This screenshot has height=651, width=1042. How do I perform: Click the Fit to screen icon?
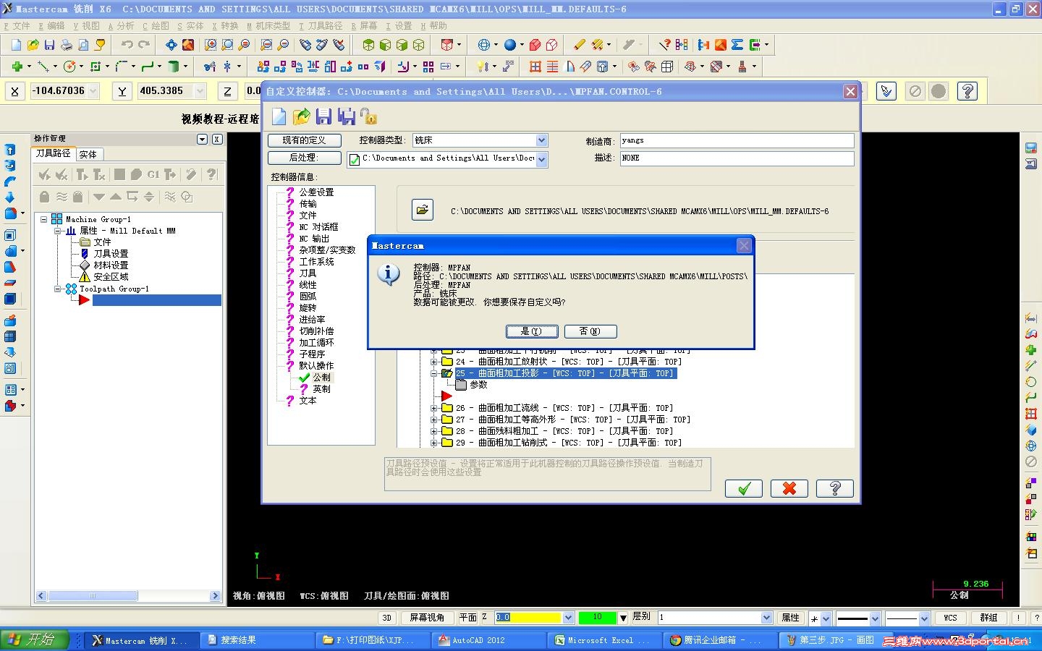171,45
